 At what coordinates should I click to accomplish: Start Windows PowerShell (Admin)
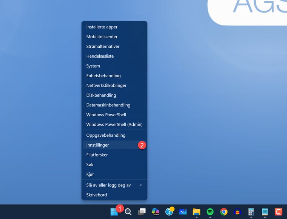(114, 124)
